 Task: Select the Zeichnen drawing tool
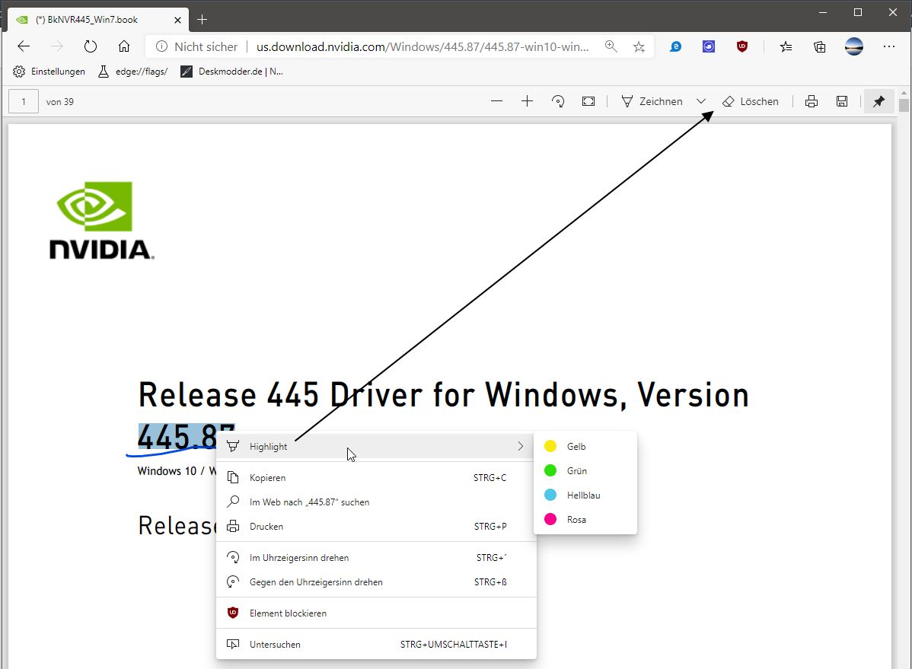point(652,101)
